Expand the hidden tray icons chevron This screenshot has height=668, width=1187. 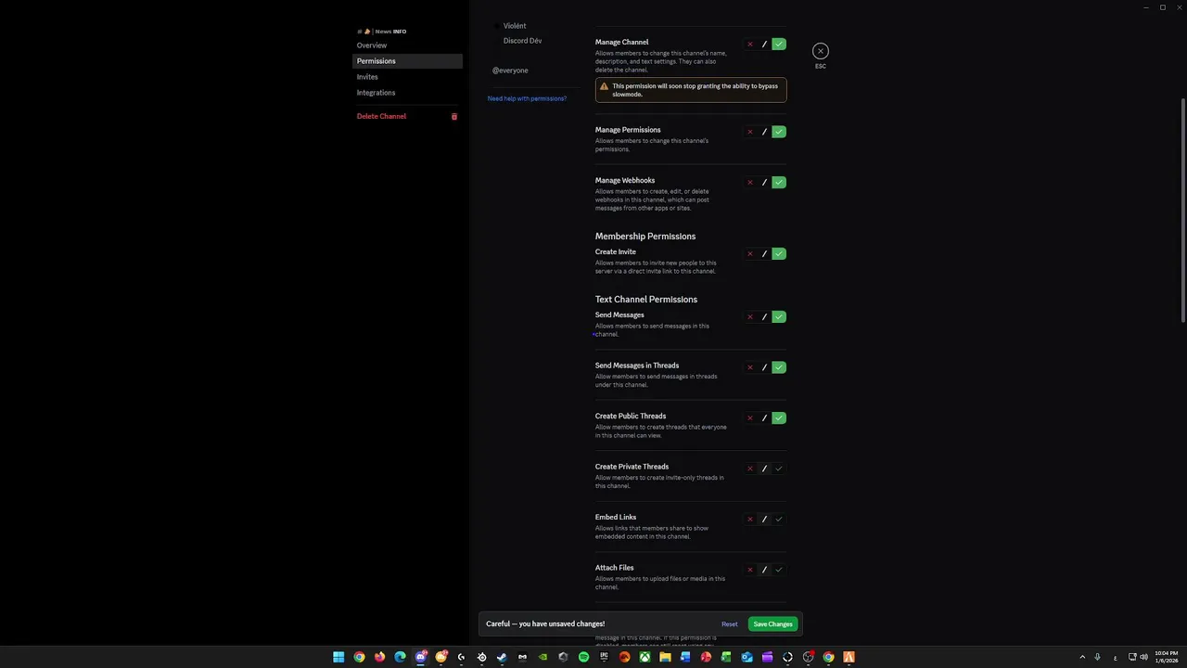(x=1082, y=657)
